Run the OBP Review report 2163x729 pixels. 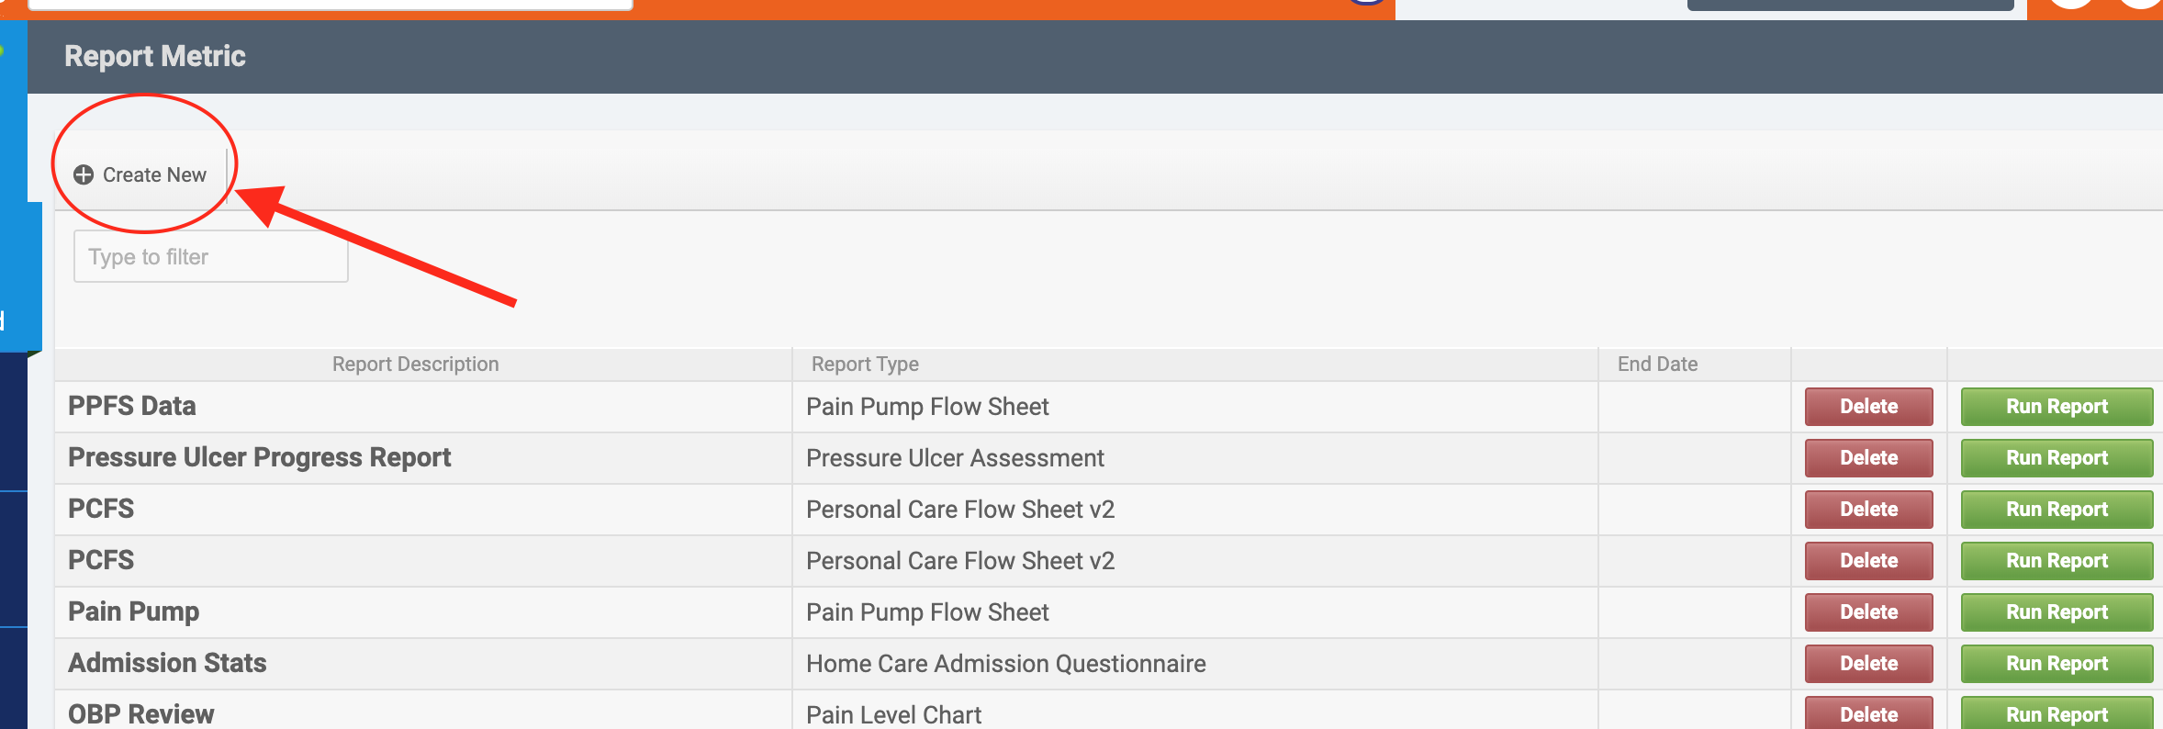point(2057,713)
